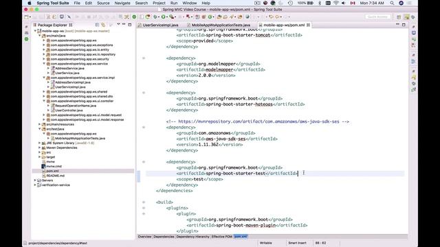Image resolution: width=440 pixels, height=247 pixels.
Task: Open the Project menu
Action: pyautogui.click(x=159, y=3)
